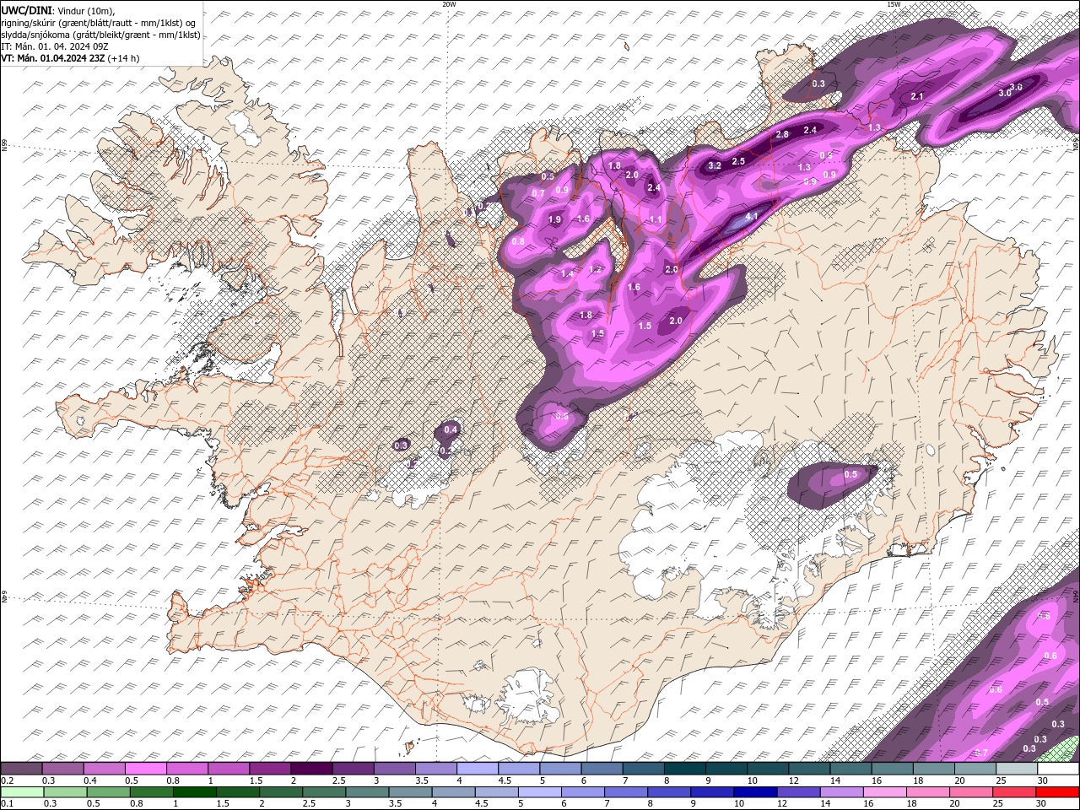Click the 1.2 snowfall value label

595,270
